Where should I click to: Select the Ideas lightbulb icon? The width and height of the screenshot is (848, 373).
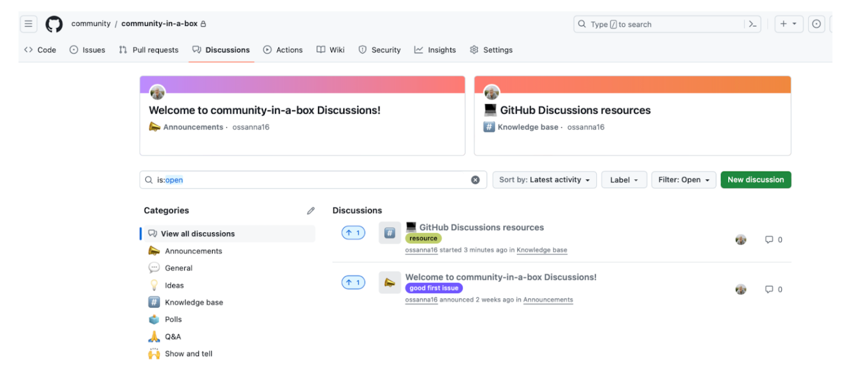[x=153, y=285]
